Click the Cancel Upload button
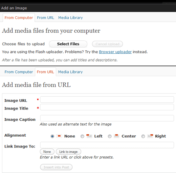The width and height of the screenshot is (176, 173). tap(107, 44)
